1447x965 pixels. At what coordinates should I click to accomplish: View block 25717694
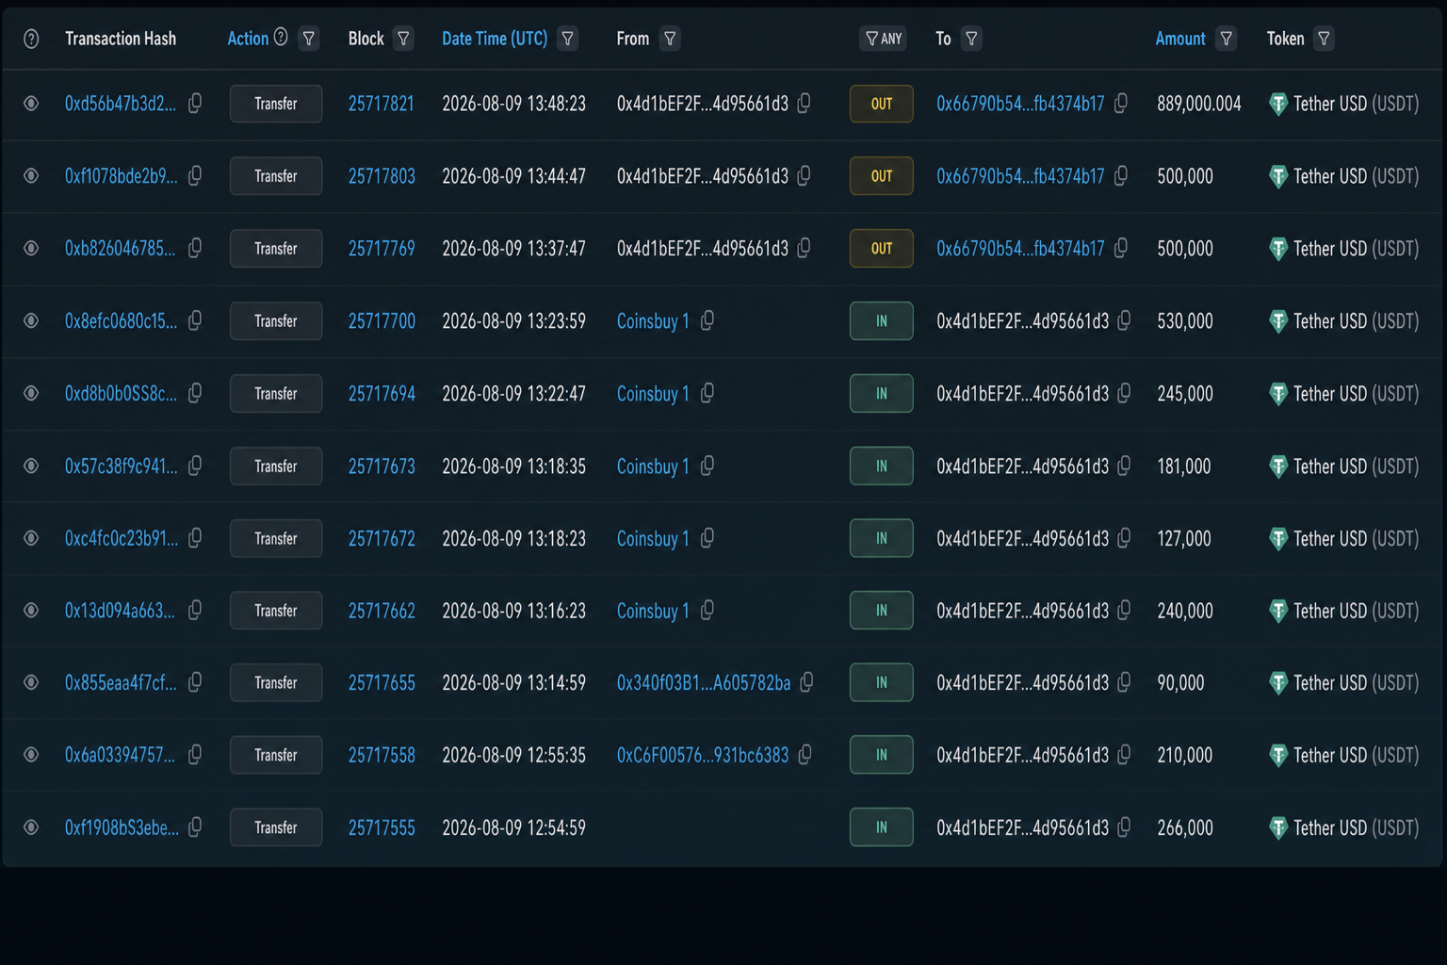382,394
